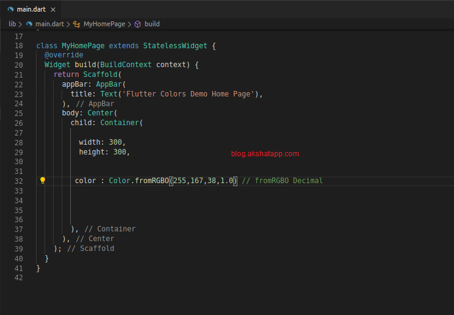This screenshot has height=315, width=454.
Task: Open the build method breadcrumb
Action: tap(152, 24)
